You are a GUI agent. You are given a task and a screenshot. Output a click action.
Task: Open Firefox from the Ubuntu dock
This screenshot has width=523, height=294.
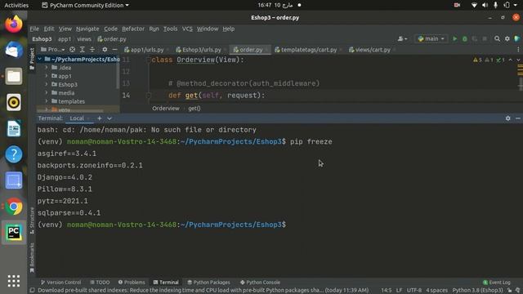[x=14, y=24]
